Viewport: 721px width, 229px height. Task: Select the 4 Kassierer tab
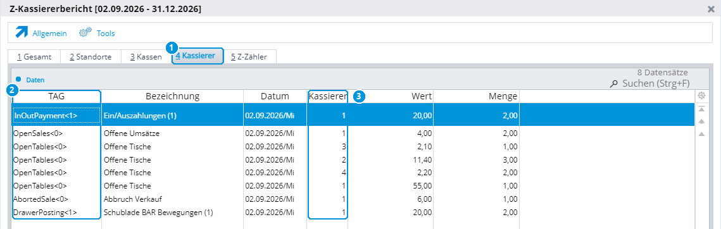(x=197, y=56)
